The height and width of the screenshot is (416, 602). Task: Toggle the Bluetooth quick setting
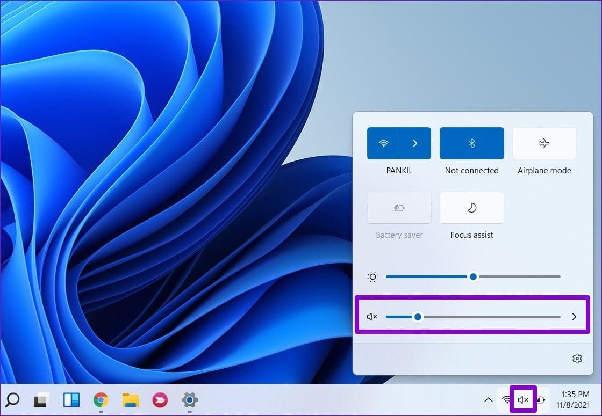pos(471,143)
